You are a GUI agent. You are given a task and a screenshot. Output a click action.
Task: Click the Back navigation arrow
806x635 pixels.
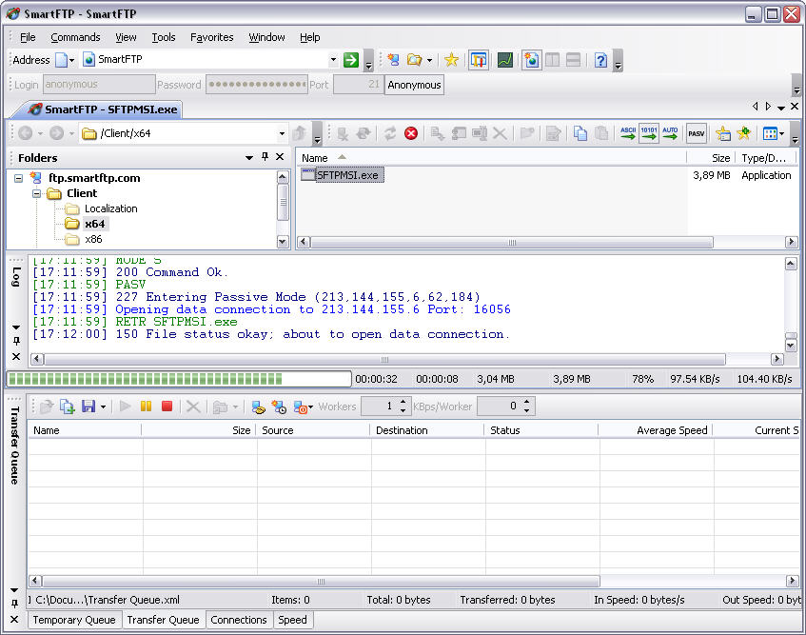point(25,133)
